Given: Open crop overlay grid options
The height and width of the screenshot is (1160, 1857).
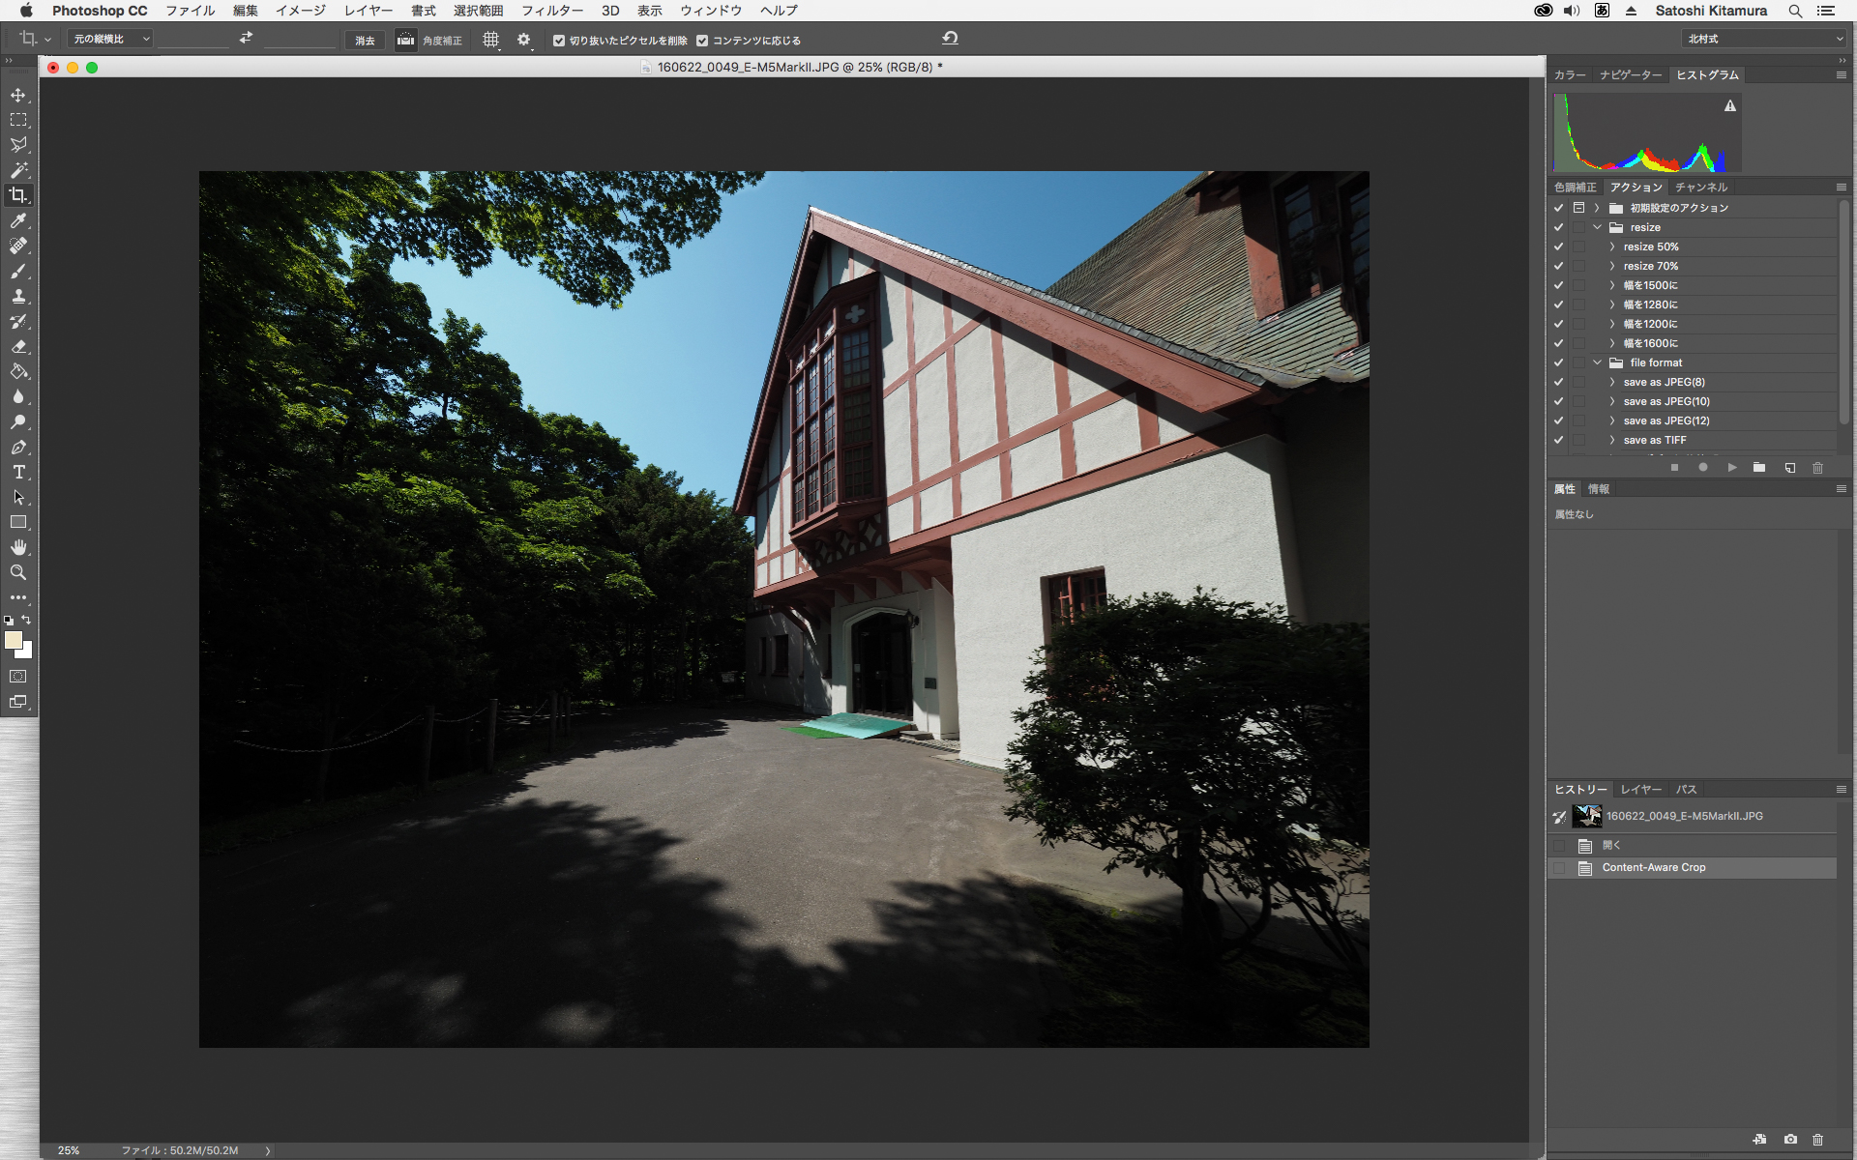Looking at the screenshot, I should click(x=491, y=40).
